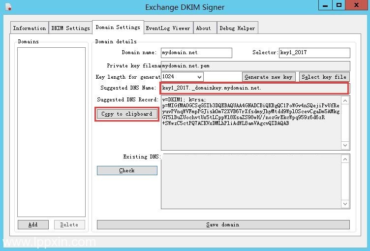Click the Add domain button
The image size is (370, 251).
(x=33, y=224)
